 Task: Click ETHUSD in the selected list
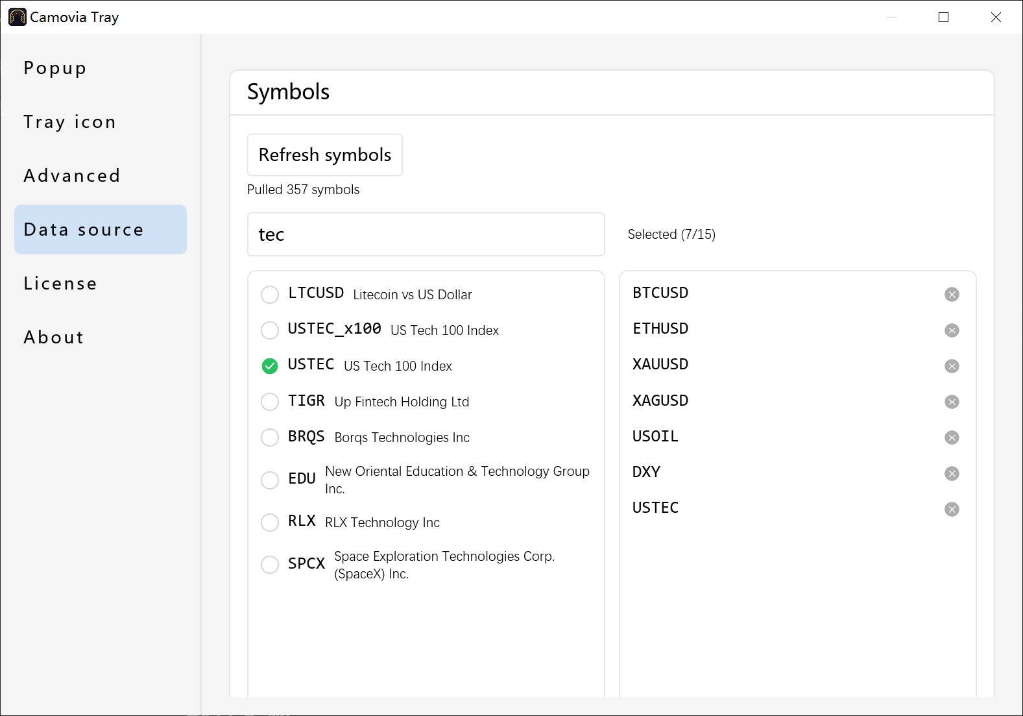(660, 328)
